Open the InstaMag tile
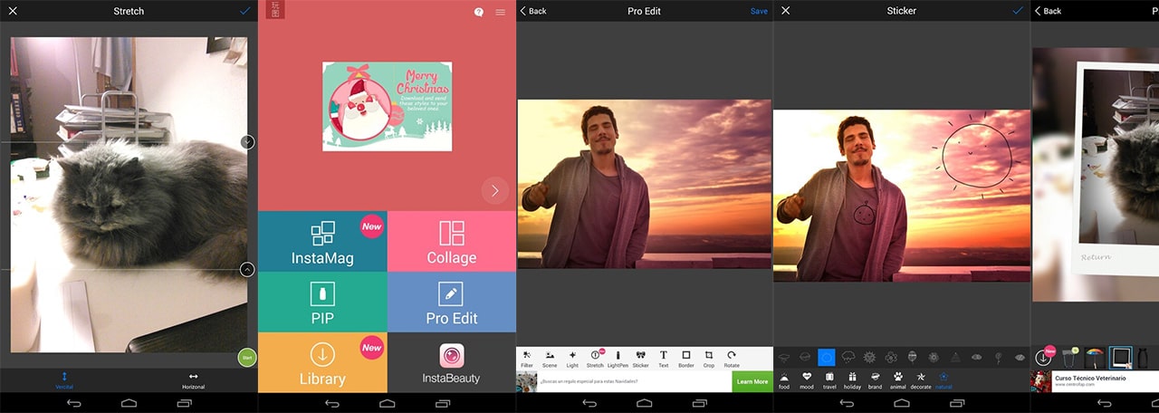Screen dimensions: 1159x413 coord(322,242)
